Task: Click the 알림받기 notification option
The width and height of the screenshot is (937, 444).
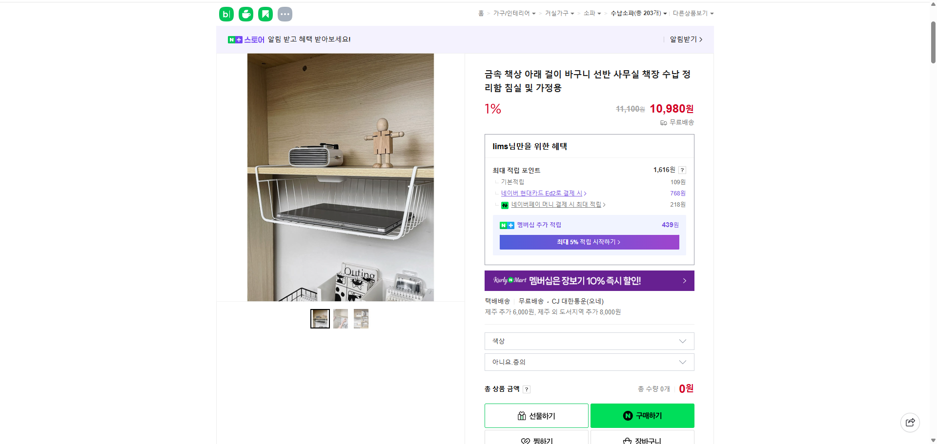Action: tap(683, 39)
